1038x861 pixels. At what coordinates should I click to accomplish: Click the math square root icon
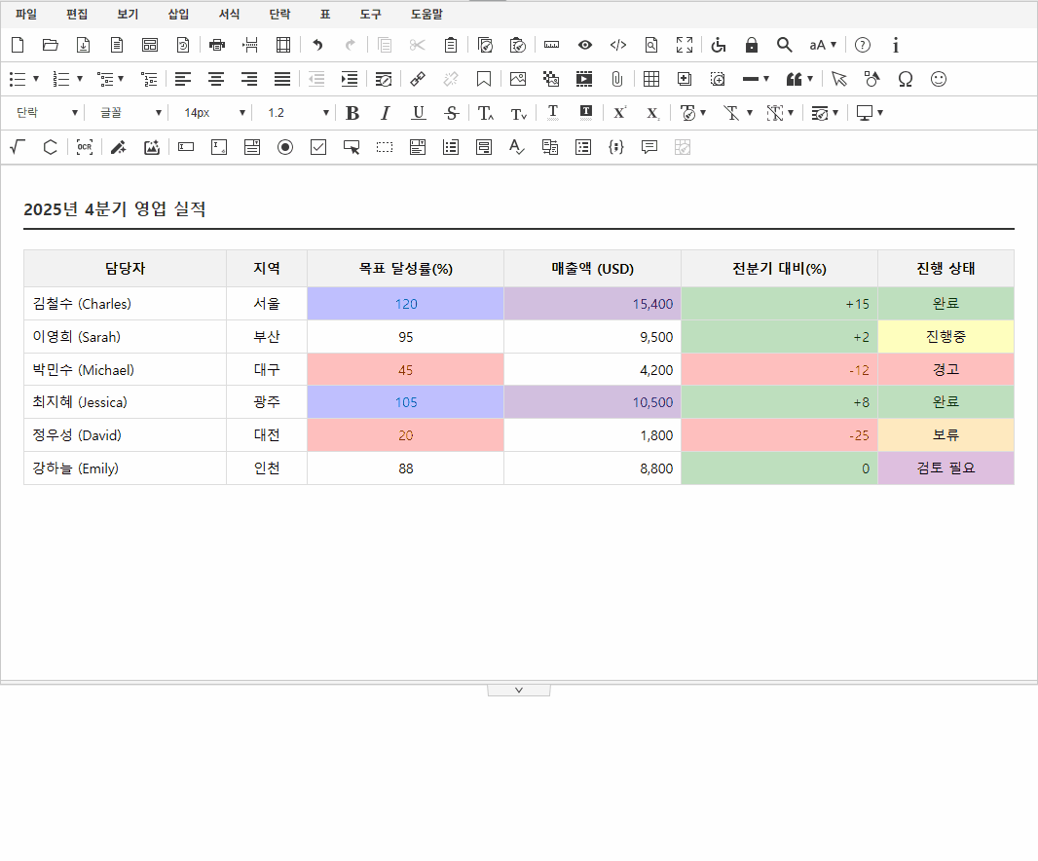(x=17, y=147)
